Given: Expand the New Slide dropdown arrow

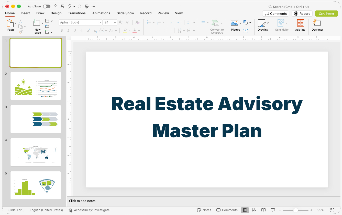Looking at the screenshot, I should pos(42,23).
